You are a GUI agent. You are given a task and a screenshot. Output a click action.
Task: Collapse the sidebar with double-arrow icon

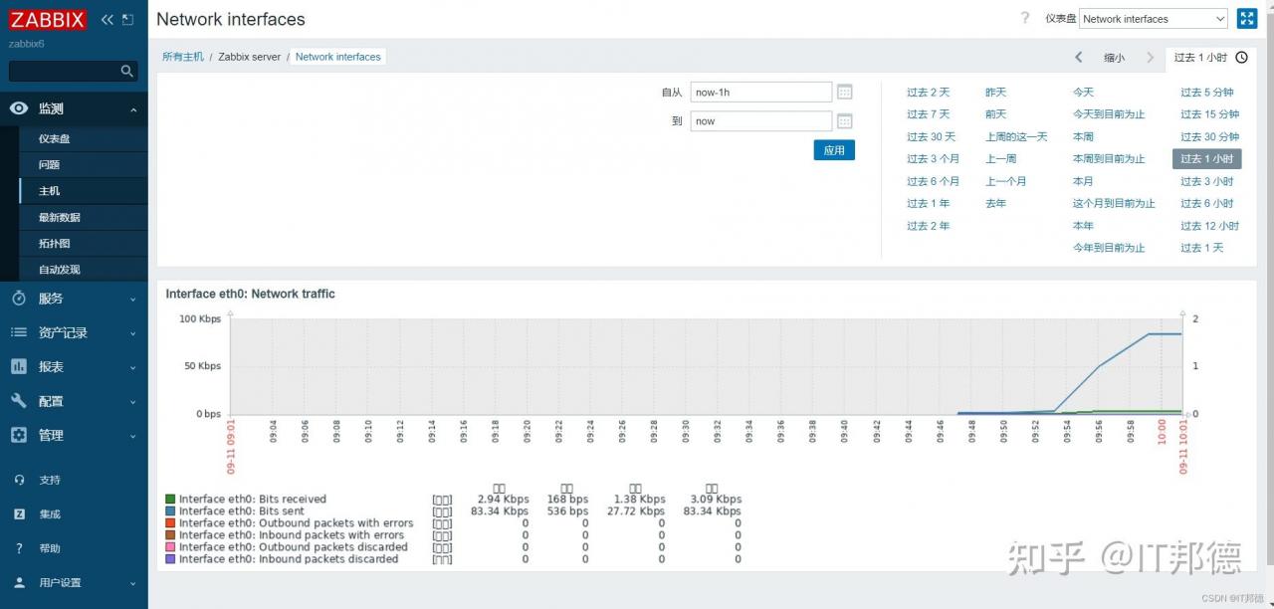coord(107,19)
